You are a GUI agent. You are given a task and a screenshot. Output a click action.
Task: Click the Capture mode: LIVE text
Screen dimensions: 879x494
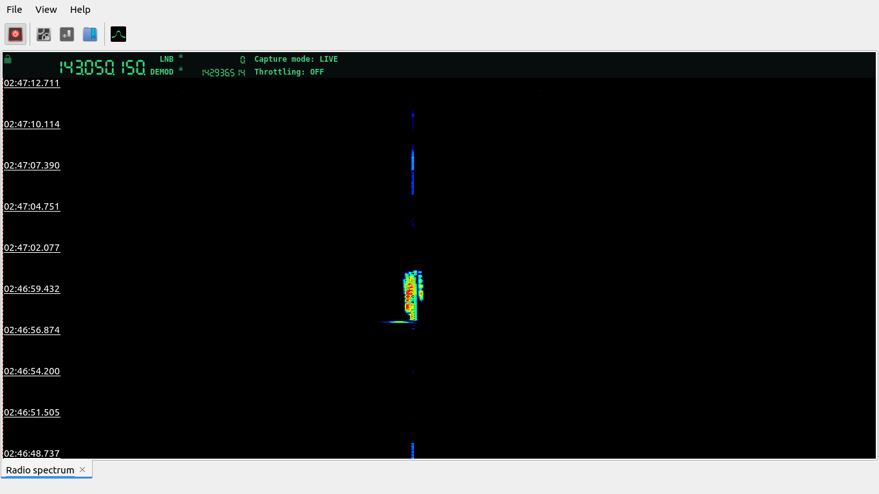[x=296, y=59]
